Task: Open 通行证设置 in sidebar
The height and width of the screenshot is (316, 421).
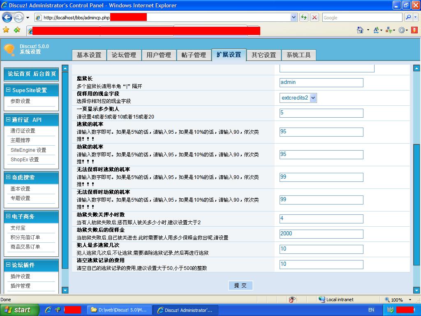Action: pyautogui.click(x=23, y=131)
